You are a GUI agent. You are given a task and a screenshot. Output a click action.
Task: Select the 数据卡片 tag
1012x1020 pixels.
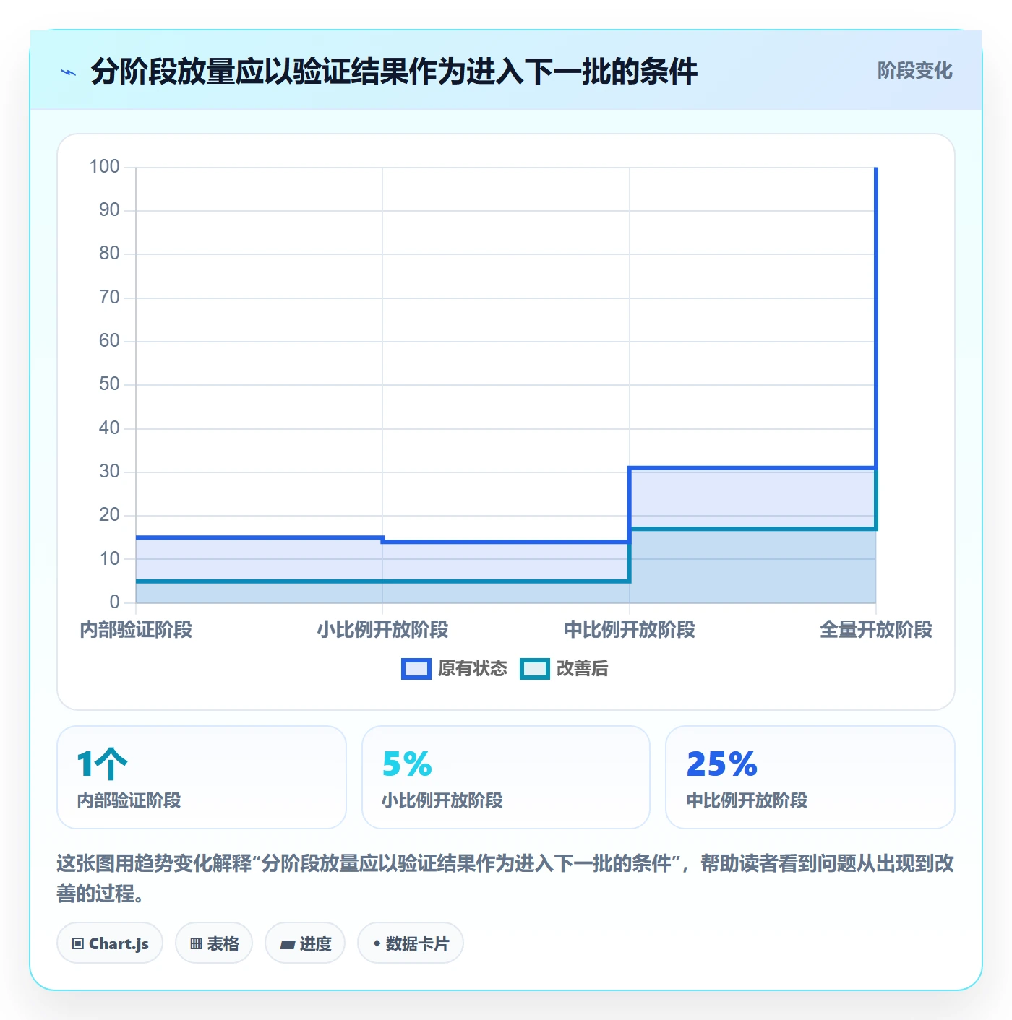pos(411,943)
